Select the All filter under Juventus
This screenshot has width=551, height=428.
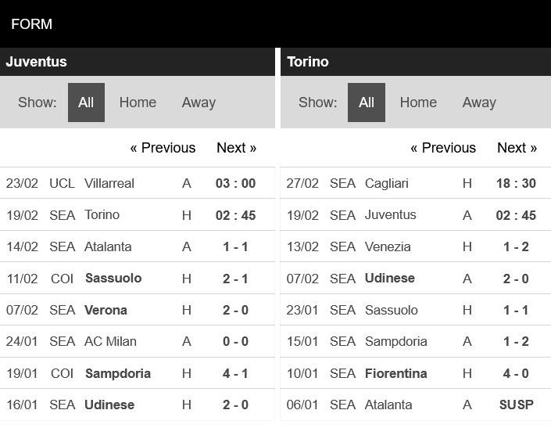click(86, 103)
